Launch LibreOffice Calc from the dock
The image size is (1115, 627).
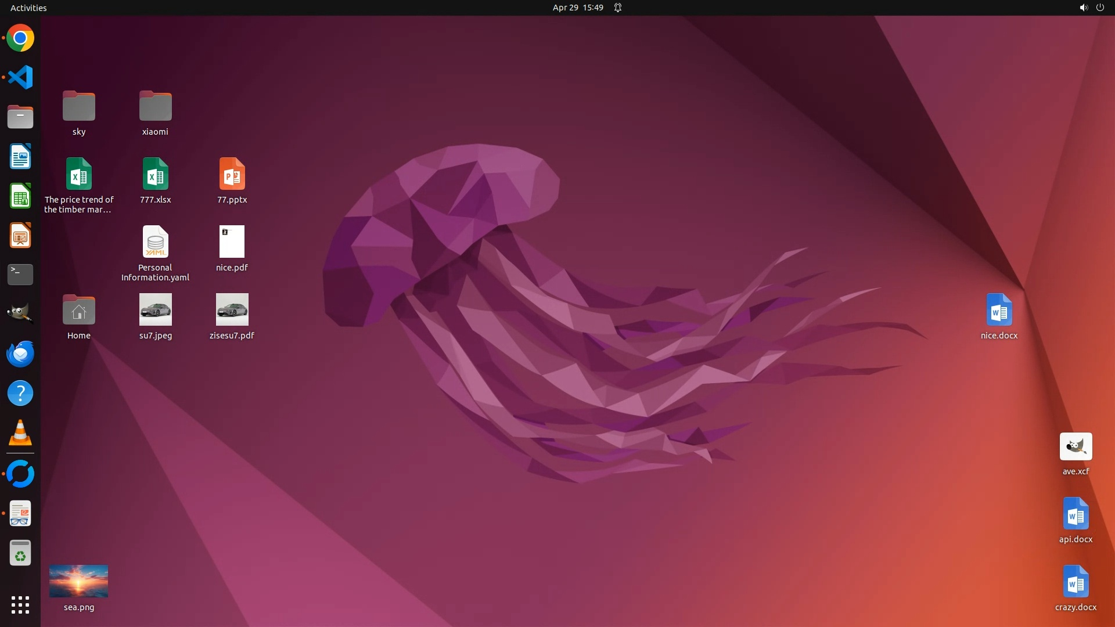click(x=20, y=196)
